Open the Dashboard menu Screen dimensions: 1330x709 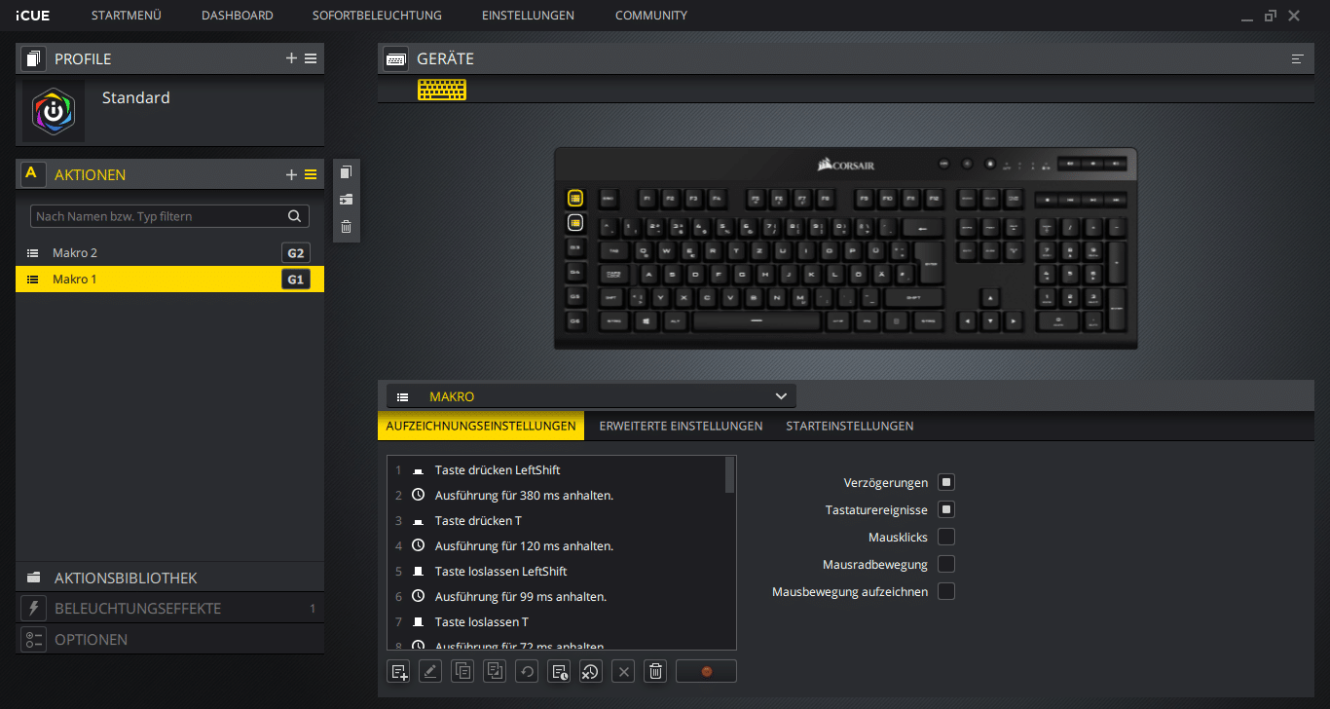tap(237, 16)
